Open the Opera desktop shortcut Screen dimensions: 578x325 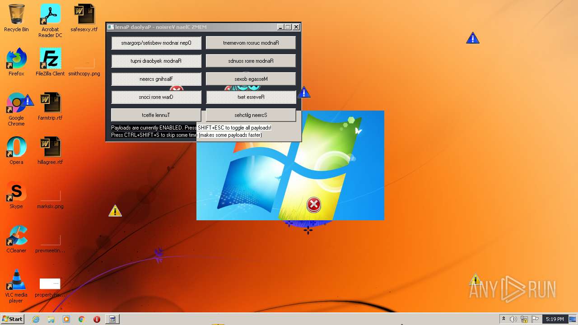click(x=16, y=150)
